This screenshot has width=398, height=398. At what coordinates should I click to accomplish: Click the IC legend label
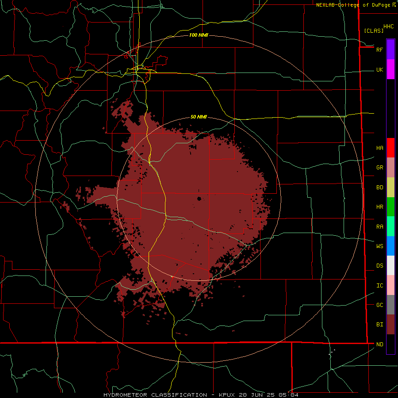(379, 286)
